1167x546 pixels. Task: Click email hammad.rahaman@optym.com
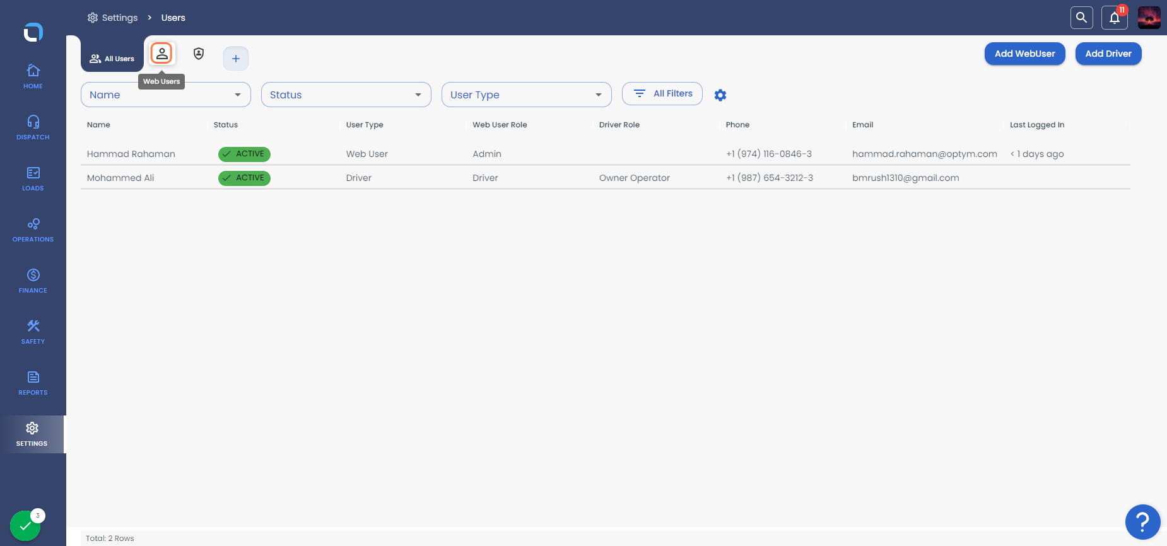[925, 154]
